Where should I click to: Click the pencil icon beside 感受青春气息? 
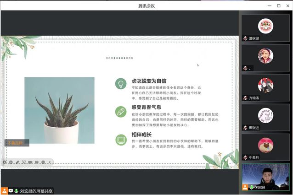121,111
